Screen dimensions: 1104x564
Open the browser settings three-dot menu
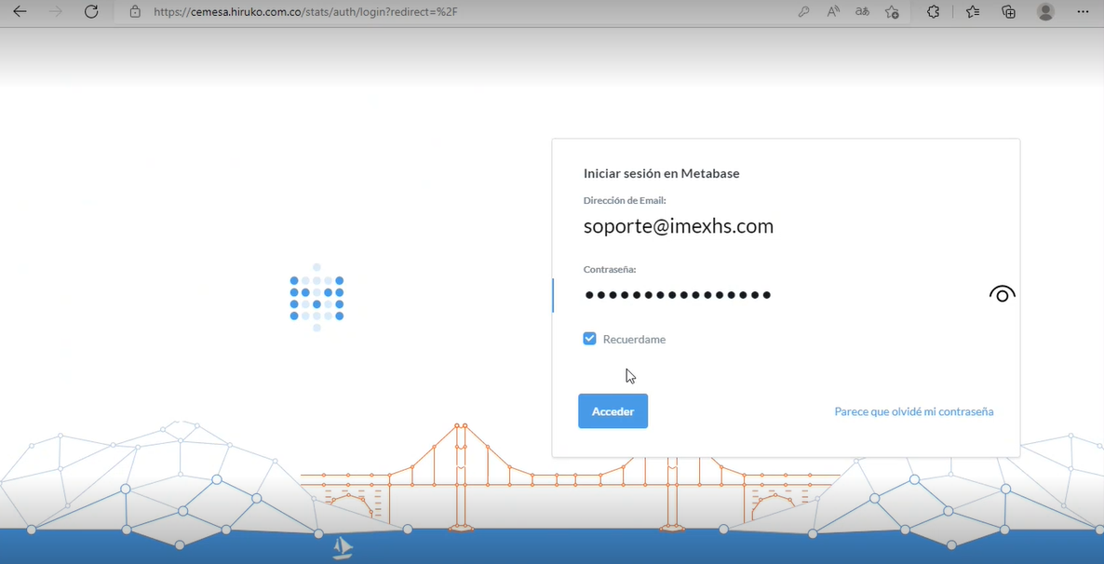tap(1083, 12)
